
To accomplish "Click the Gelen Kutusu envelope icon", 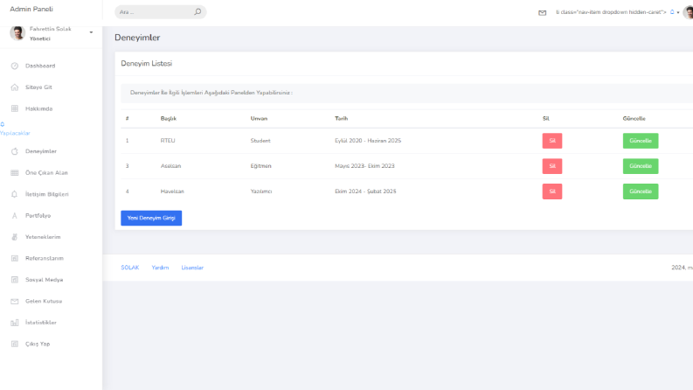I will [15, 301].
